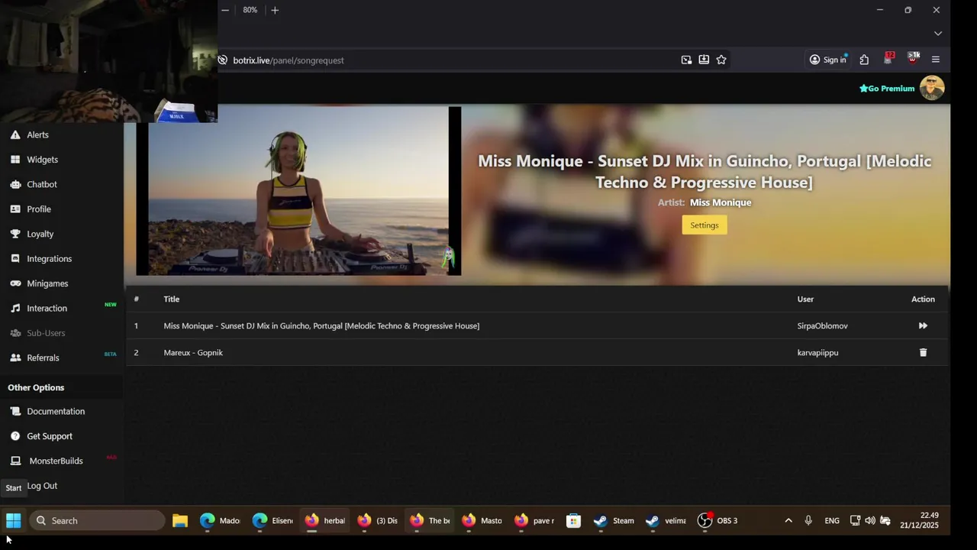Click Log Out in the sidebar

click(42, 486)
